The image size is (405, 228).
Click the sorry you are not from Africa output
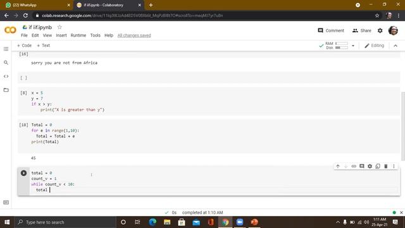pyautogui.click(x=64, y=63)
